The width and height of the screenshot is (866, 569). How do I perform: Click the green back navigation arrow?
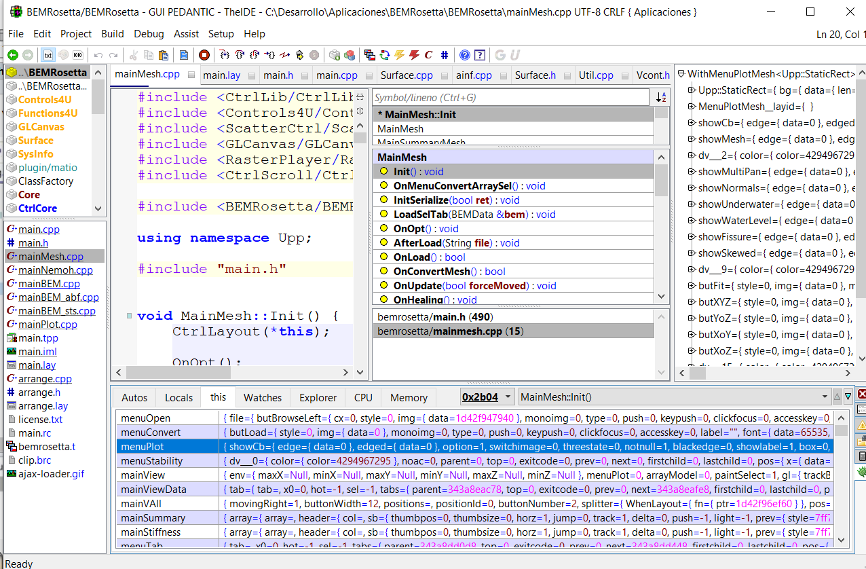(x=12, y=55)
